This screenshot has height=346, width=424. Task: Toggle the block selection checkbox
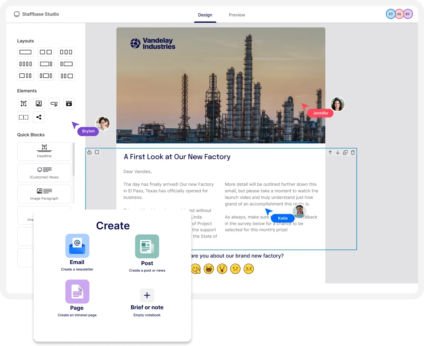click(97, 152)
